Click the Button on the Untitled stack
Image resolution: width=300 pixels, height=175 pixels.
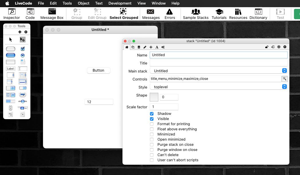(x=98, y=70)
